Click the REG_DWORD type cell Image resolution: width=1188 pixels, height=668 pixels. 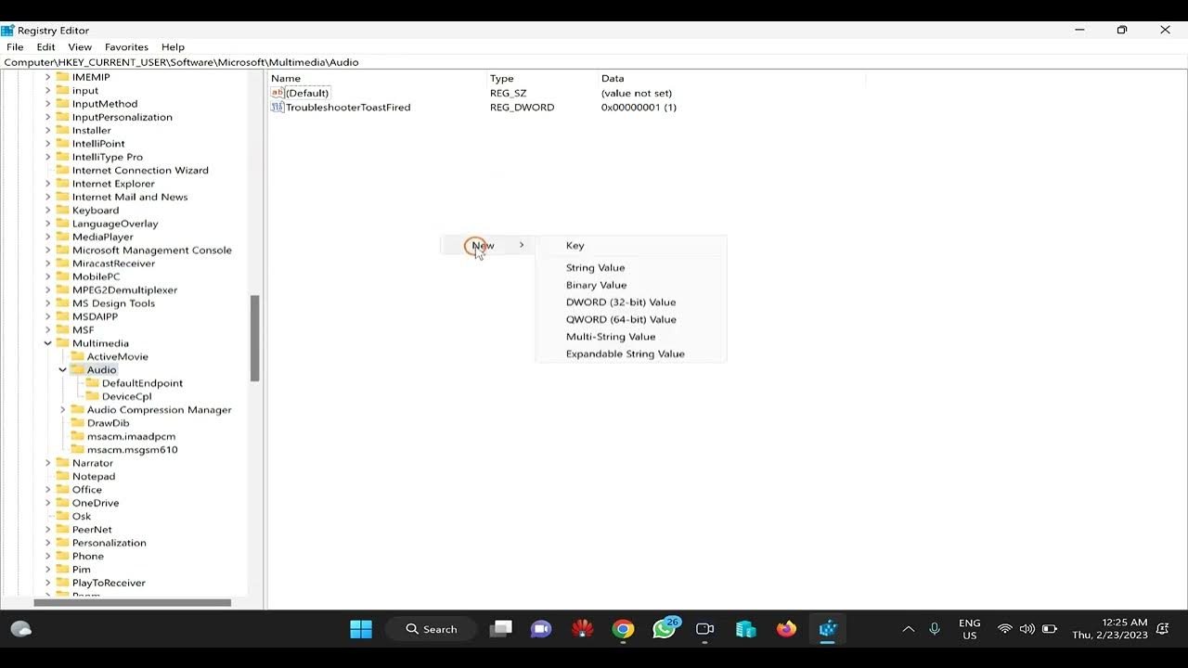[x=522, y=108]
